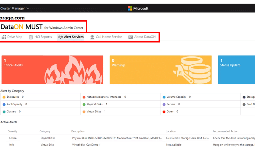Click the Network Adapters red dot

click(x=84, y=97)
